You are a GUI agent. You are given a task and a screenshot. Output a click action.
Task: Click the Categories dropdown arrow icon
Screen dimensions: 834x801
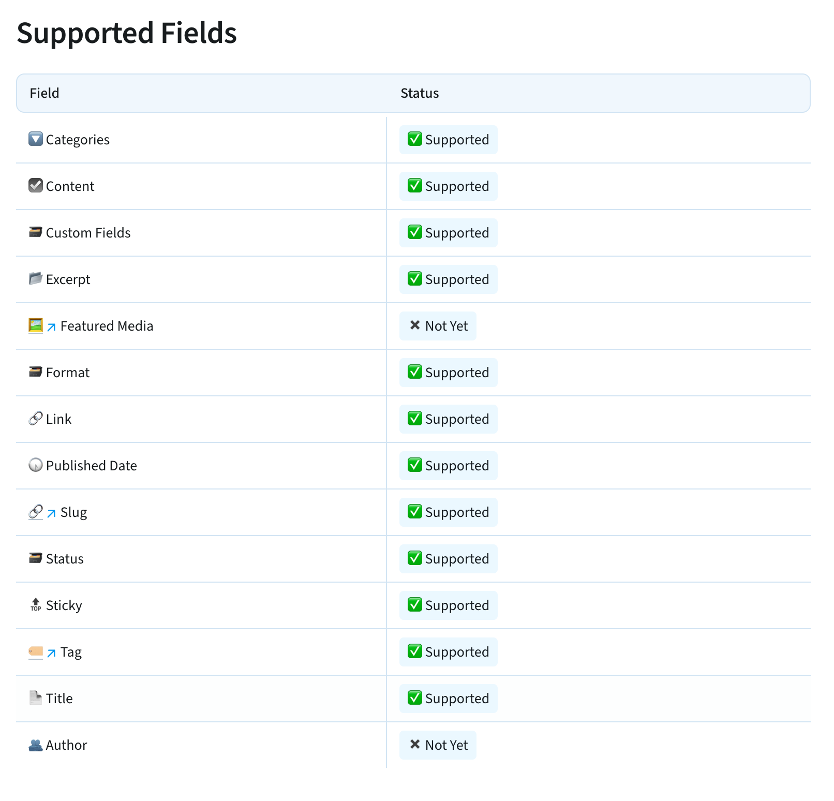point(36,139)
